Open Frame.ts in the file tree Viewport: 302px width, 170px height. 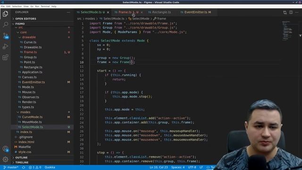click(x=42, y=52)
